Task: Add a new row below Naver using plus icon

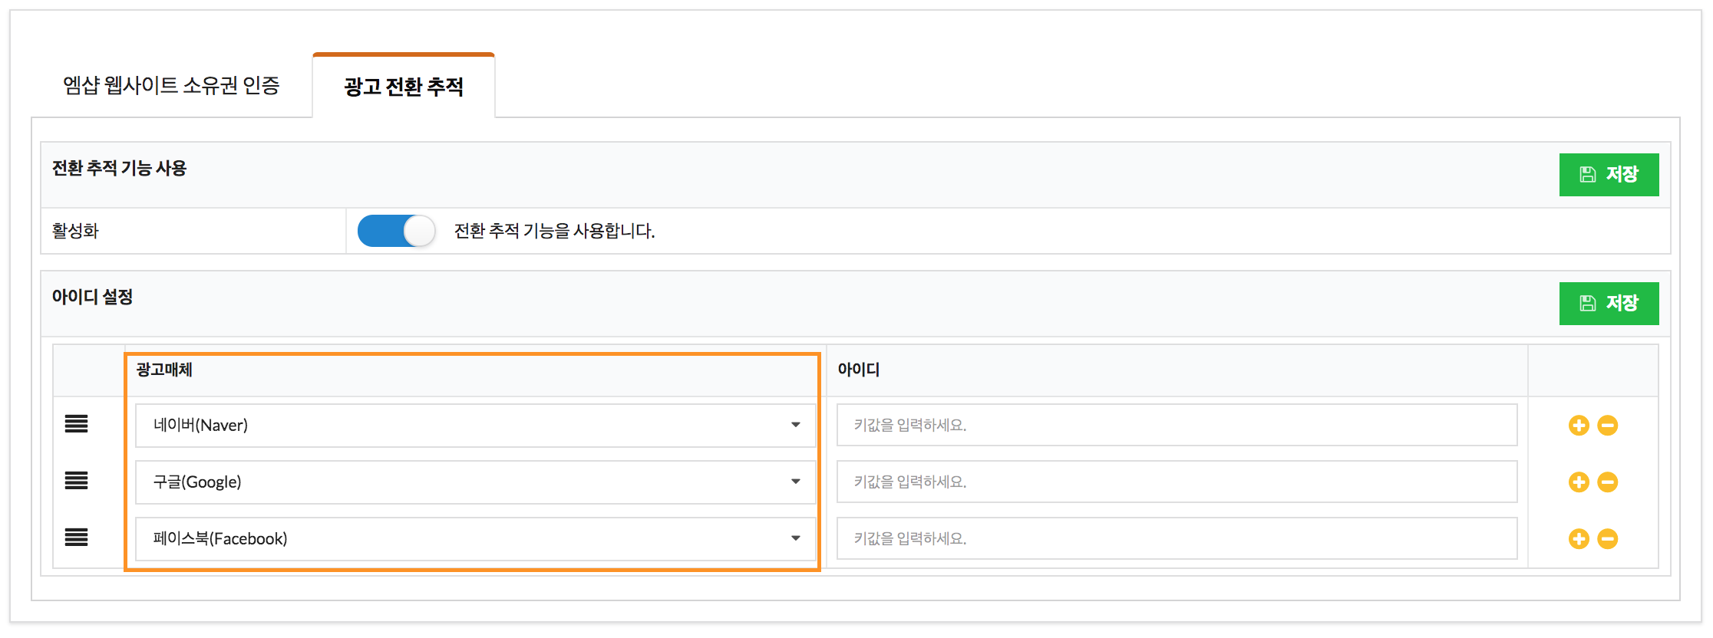Action: click(x=1579, y=425)
